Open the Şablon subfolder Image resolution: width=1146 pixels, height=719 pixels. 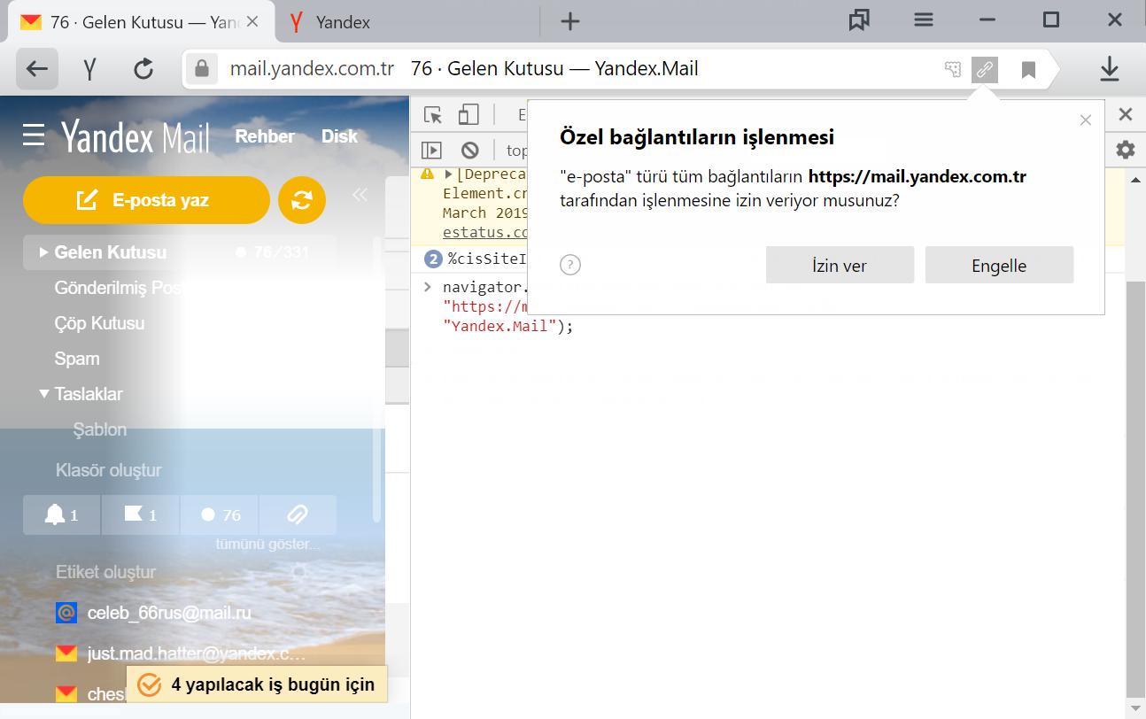click(100, 429)
